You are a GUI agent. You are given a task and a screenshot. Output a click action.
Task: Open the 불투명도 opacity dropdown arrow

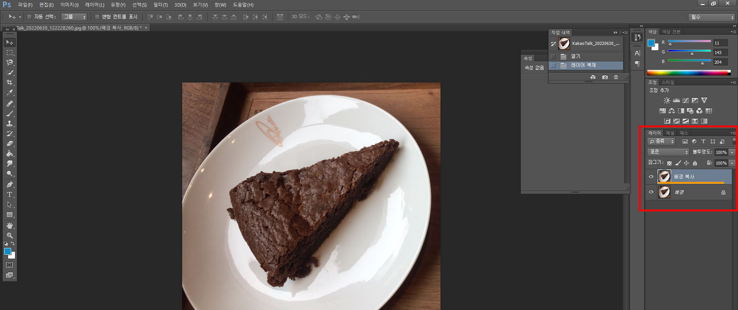[732, 152]
